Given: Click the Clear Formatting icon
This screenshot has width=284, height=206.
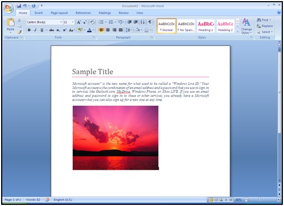Looking at the screenshot, I should tap(92, 22).
